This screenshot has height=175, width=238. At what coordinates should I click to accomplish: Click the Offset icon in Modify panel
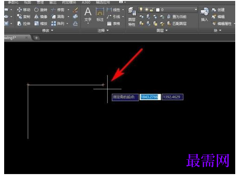coord(75,24)
